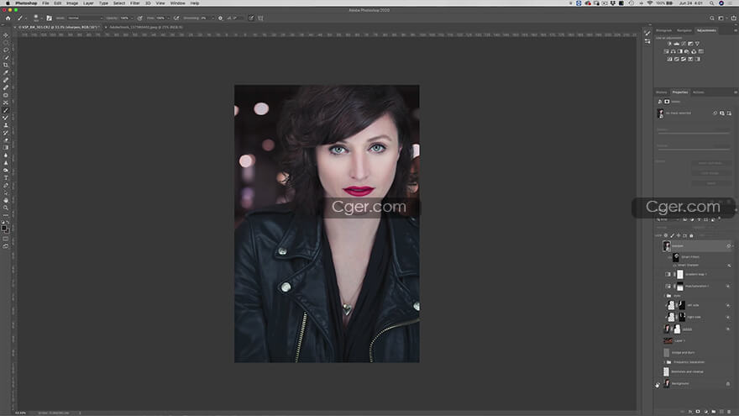Select the Layer 1 thumbnail
The height and width of the screenshot is (416, 739).
[668, 340]
